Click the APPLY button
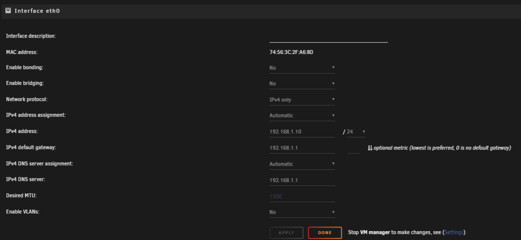521x240 pixels. [287, 233]
